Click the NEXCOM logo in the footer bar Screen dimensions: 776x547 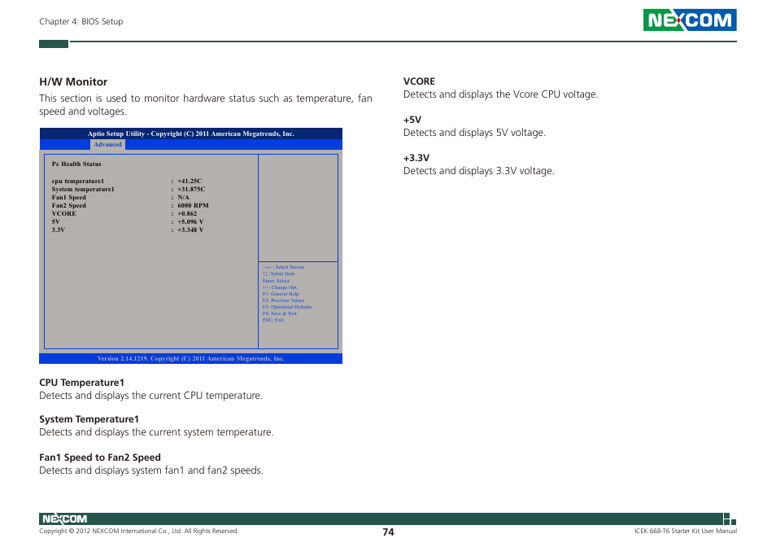click(x=64, y=519)
